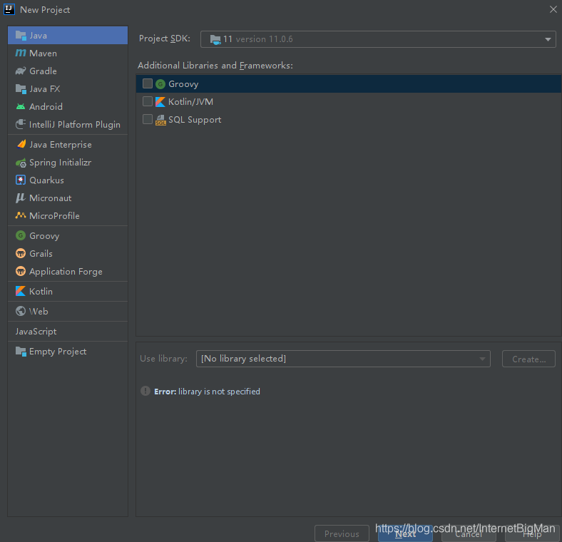Pick the Spring Initializr icon
Viewport: 562px width, 542px height.
point(21,163)
